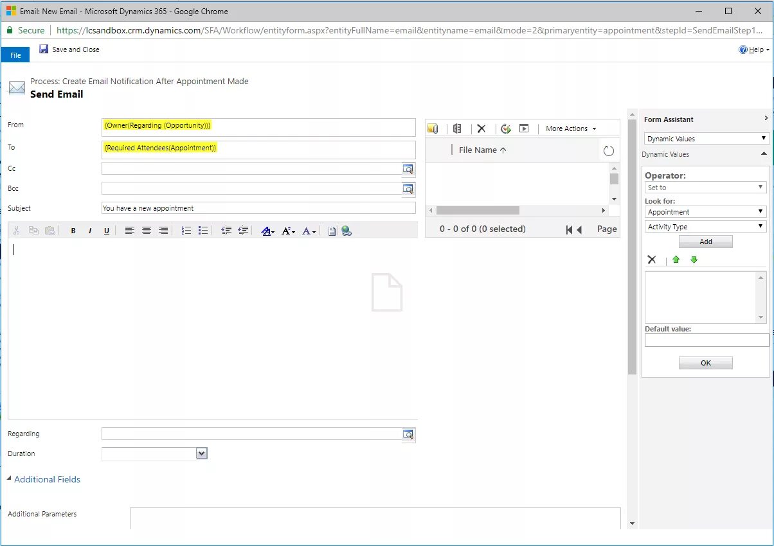Align text right in email body
Viewport: 774px width, 546px height.
click(163, 231)
